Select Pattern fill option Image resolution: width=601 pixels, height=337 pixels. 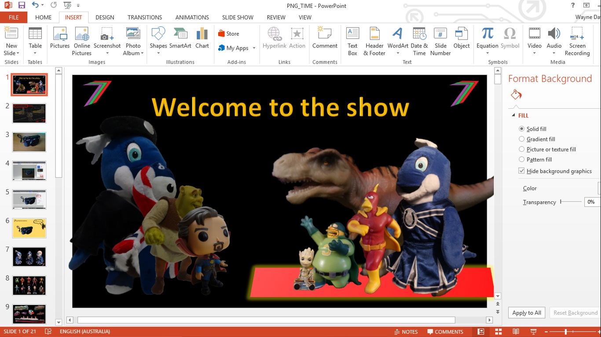point(535,159)
